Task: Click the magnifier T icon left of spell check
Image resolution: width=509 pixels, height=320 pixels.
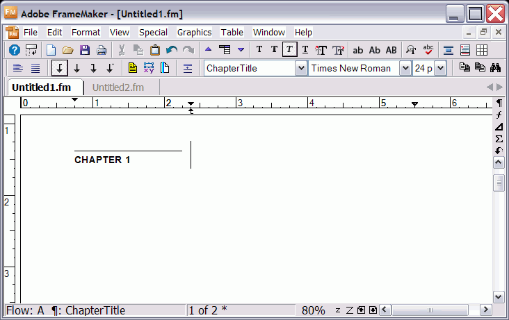Action: 411,50
